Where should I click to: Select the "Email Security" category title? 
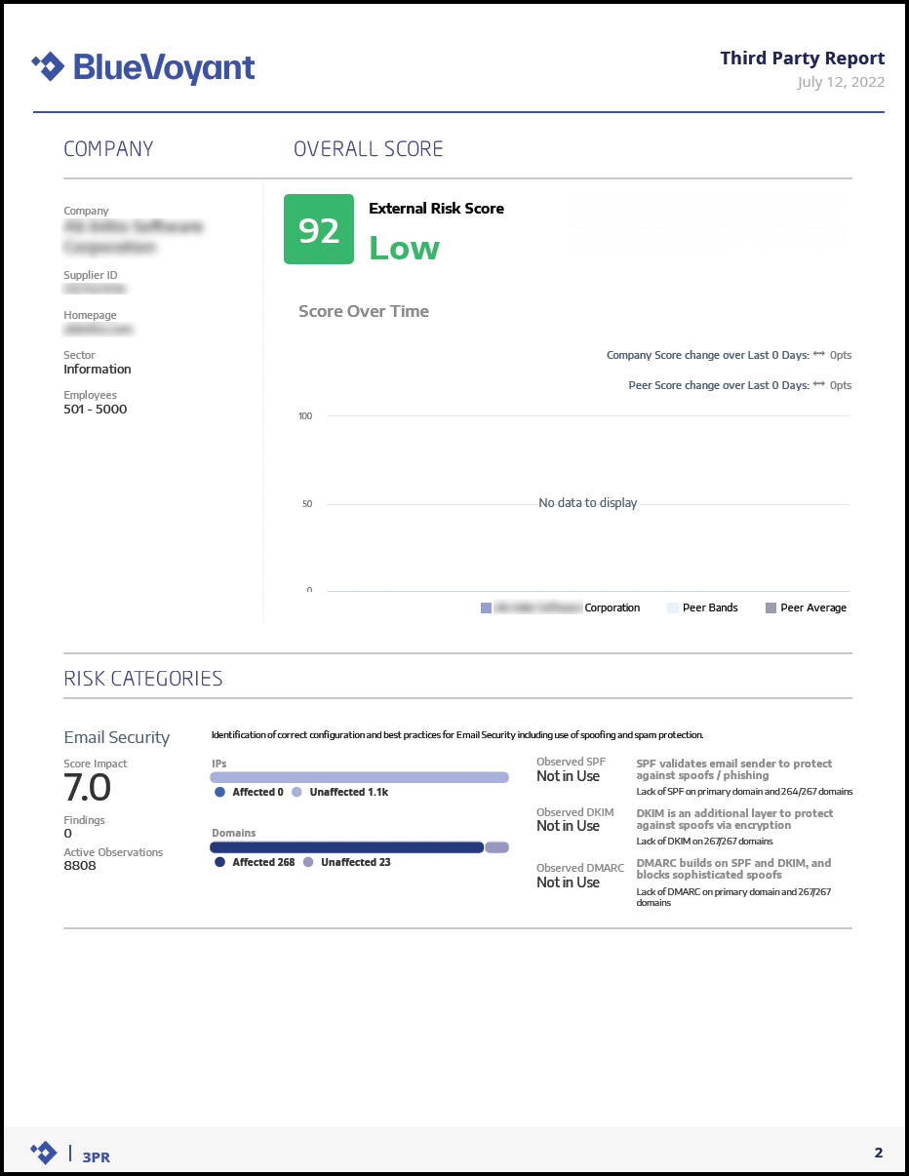[117, 738]
